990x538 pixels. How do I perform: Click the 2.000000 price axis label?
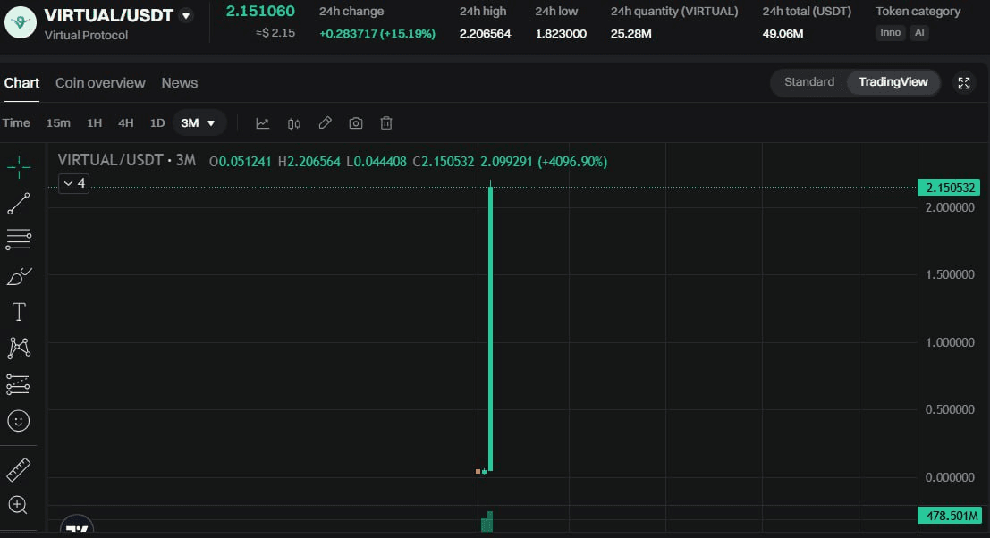click(950, 207)
